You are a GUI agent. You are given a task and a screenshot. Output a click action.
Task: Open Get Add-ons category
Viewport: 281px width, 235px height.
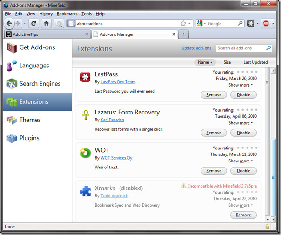[x=37, y=47]
